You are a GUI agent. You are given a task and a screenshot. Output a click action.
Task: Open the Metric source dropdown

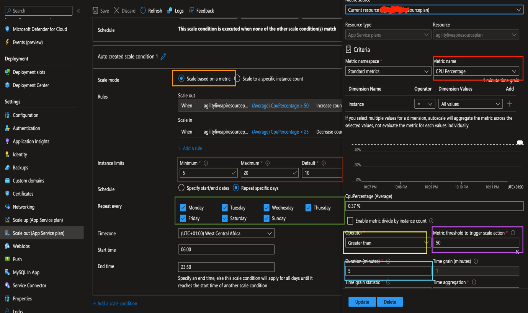pos(434,10)
